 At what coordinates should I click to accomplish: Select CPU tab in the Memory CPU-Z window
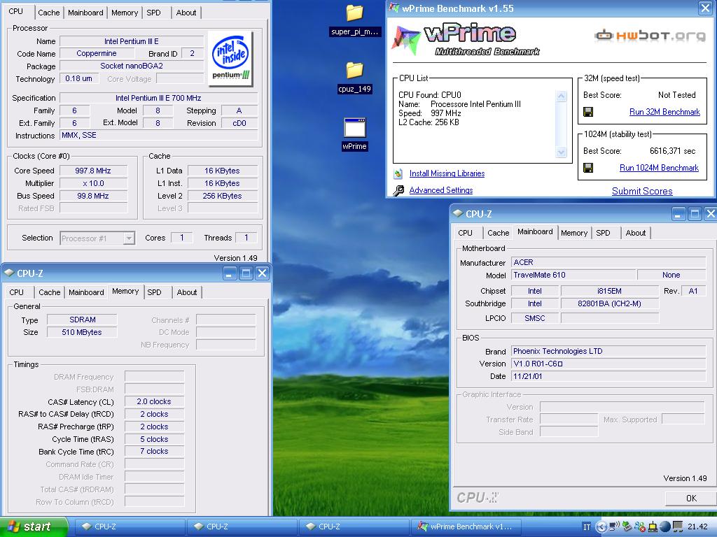(x=17, y=292)
